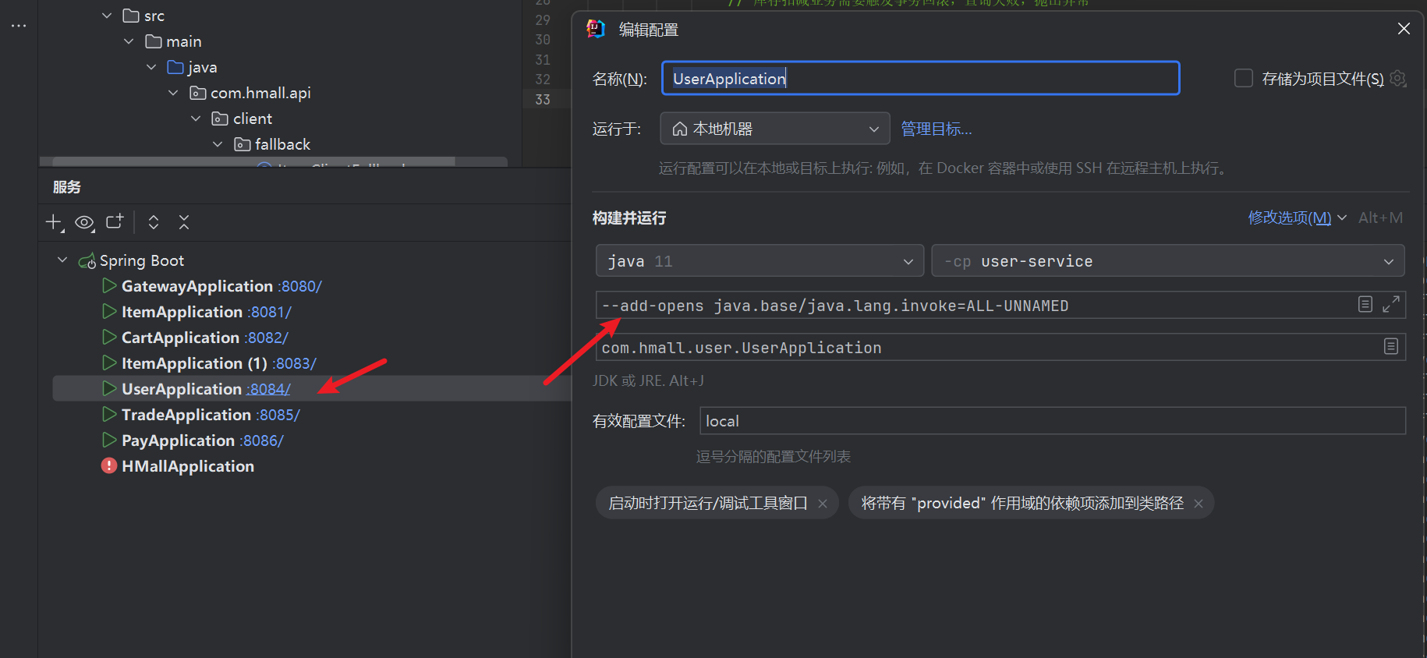Click the run icon beside UserApplication
Screen dimensions: 1427x658
(x=109, y=388)
